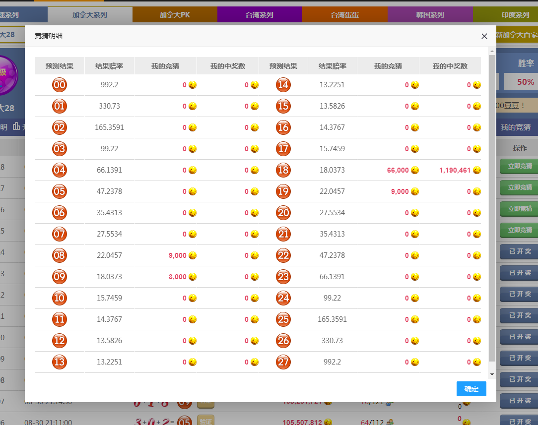538x425 pixels.
Task: Switch to the 加拿大PK tab
Action: [x=175, y=15]
